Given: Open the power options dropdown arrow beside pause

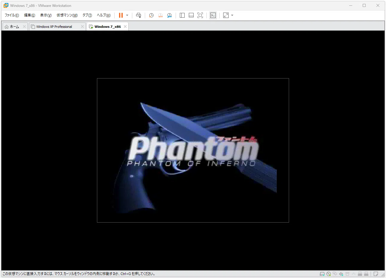Looking at the screenshot, I should [x=127, y=15].
